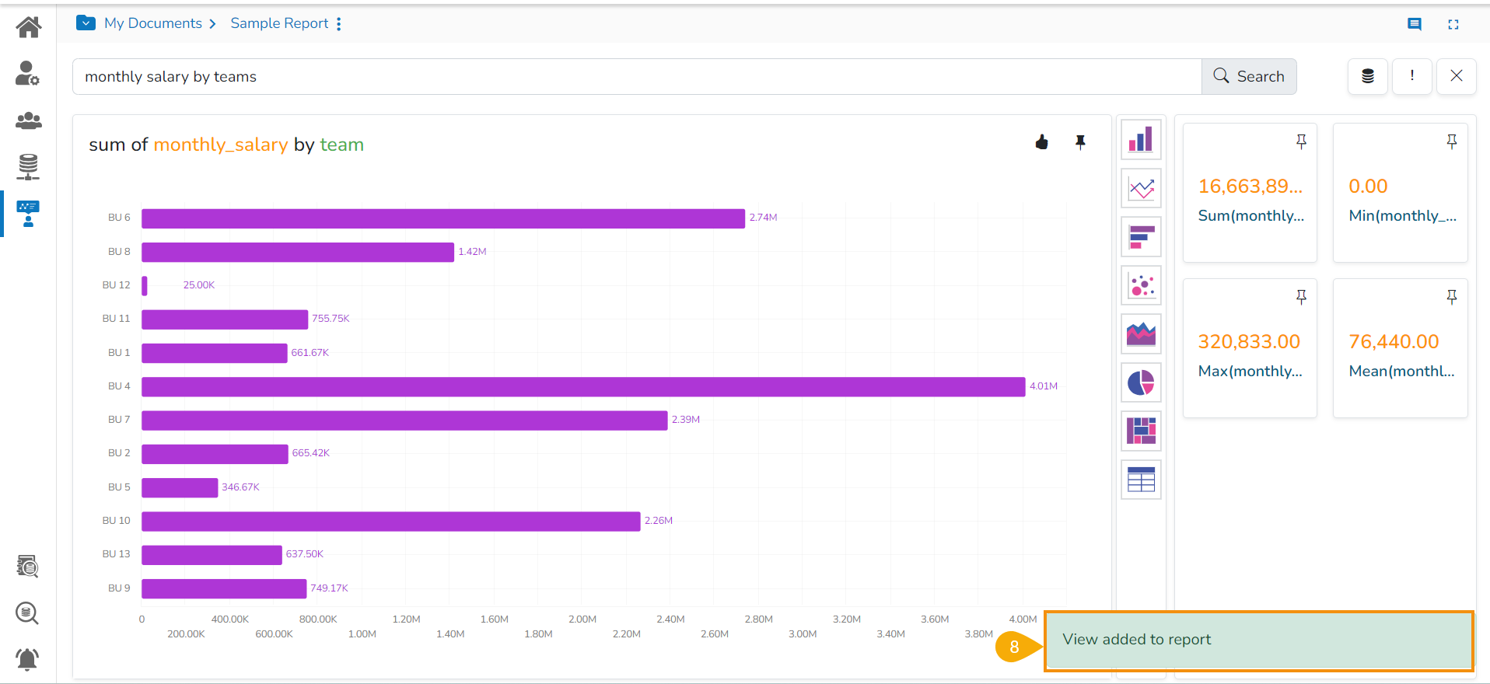This screenshot has width=1490, height=684.
Task: Select the treemap chart icon
Action: 1141,431
